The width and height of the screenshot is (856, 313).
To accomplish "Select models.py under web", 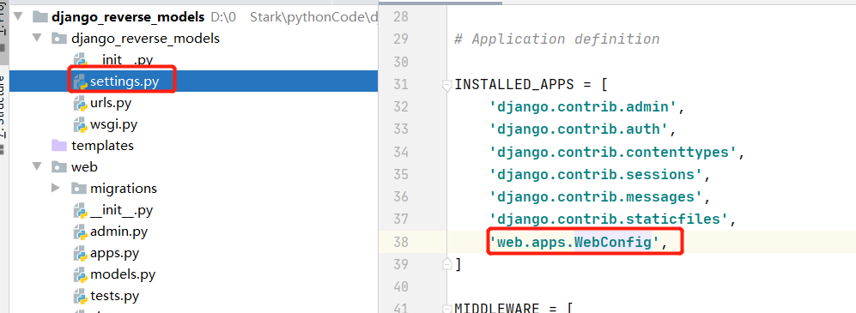I will [123, 274].
